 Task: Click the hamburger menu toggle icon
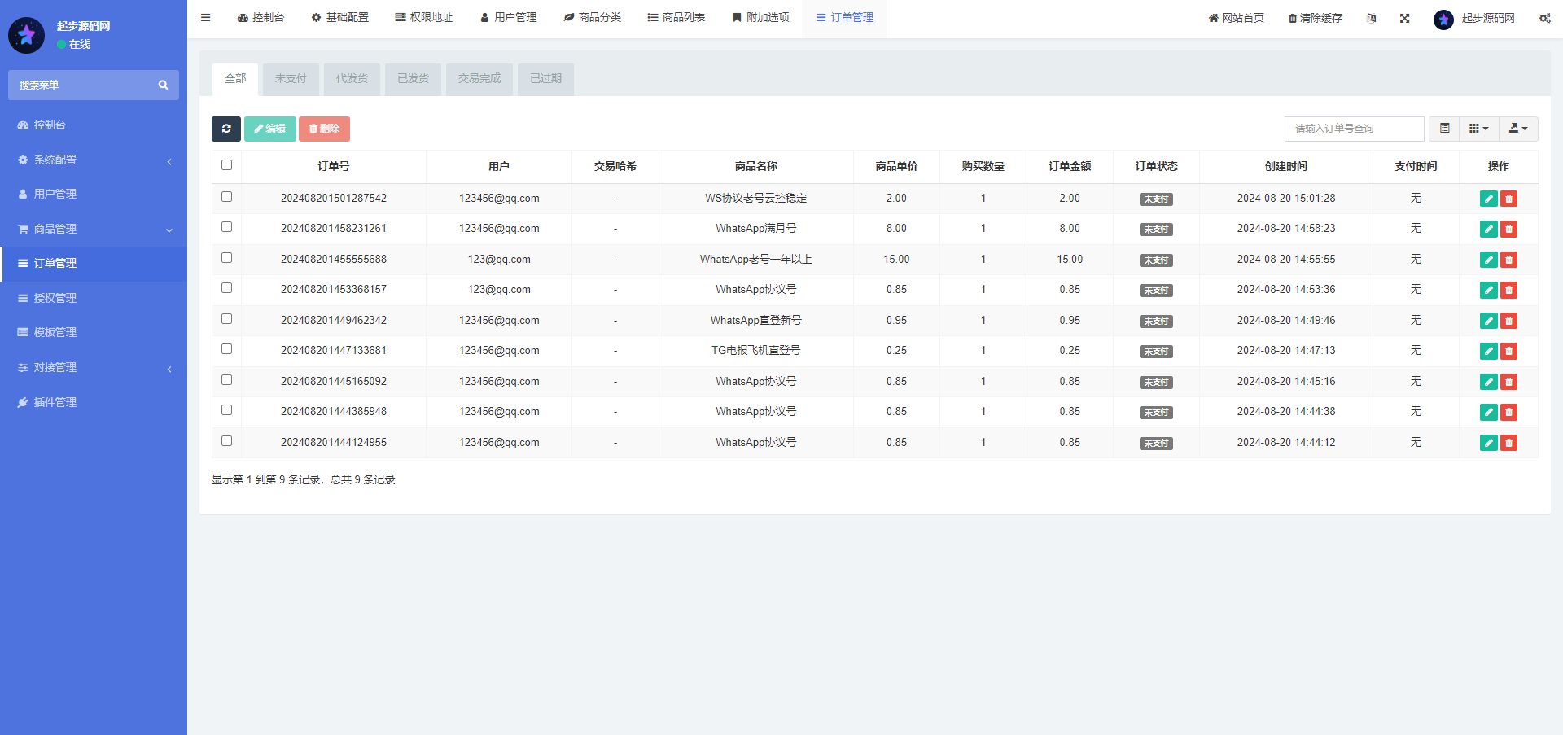tap(206, 17)
